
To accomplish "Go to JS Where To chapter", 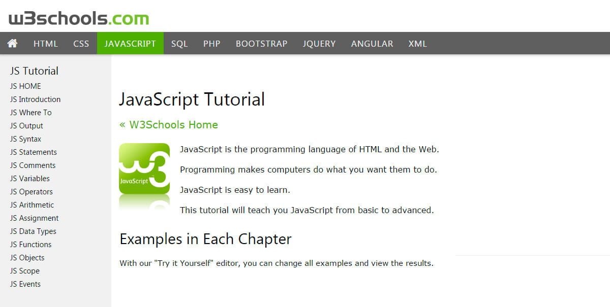I will [31, 113].
